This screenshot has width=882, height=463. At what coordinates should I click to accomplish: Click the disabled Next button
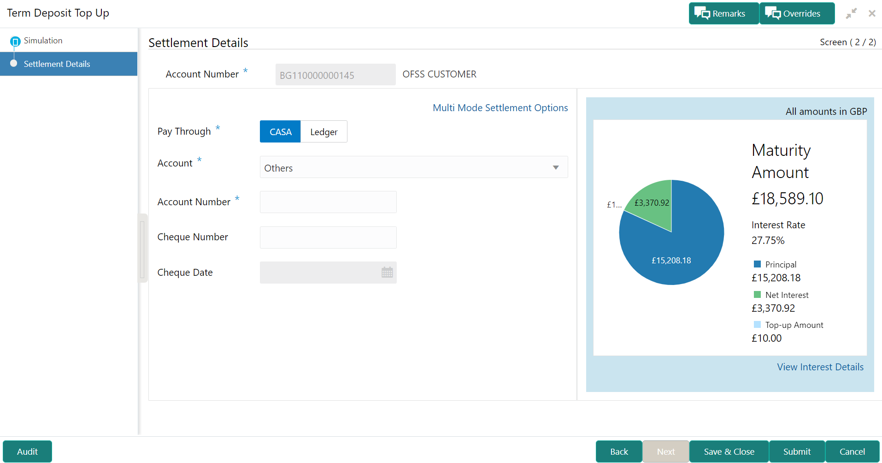pos(666,451)
